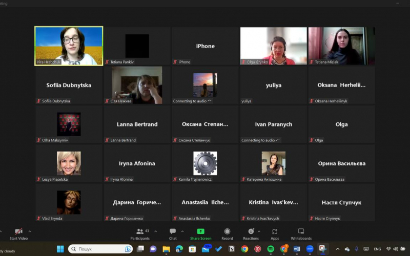Click the Iryna Afonina name
The image size is (410, 256).
click(x=137, y=163)
